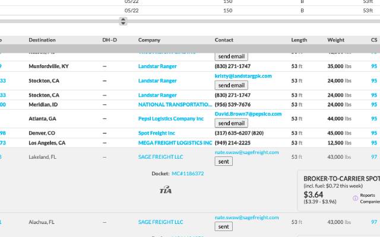Click the send email button in top partial row

point(231,57)
